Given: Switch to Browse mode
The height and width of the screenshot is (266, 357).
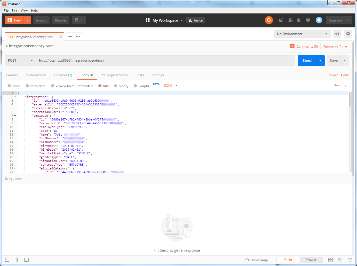Looking at the screenshot, I should (x=311, y=260).
